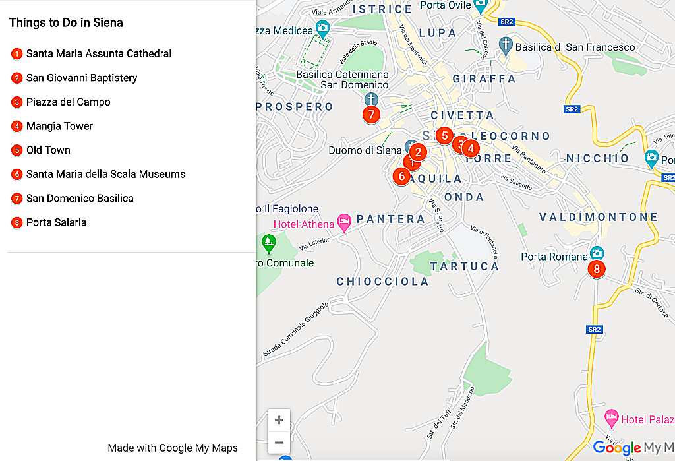Click the green park tree icon
Screen dimensions: 675x461
[x=269, y=243]
